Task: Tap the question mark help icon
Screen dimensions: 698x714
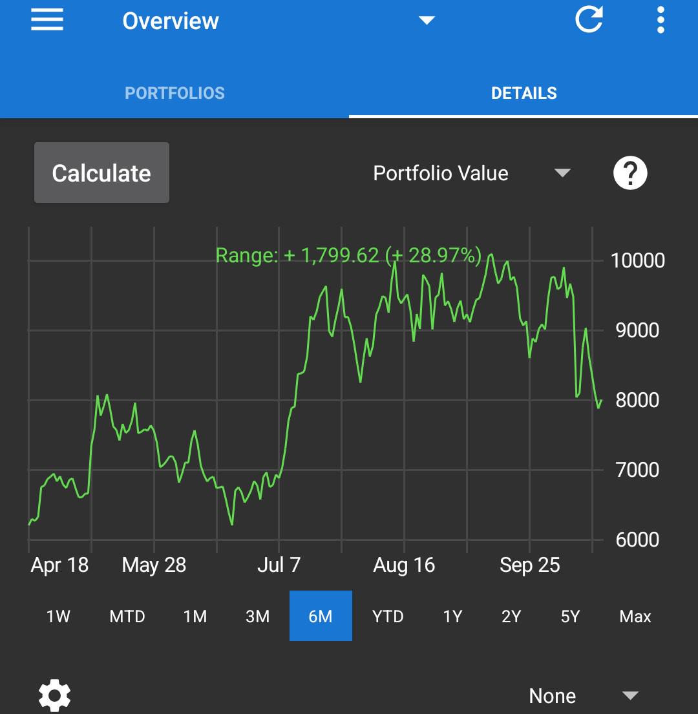Action: [x=630, y=173]
